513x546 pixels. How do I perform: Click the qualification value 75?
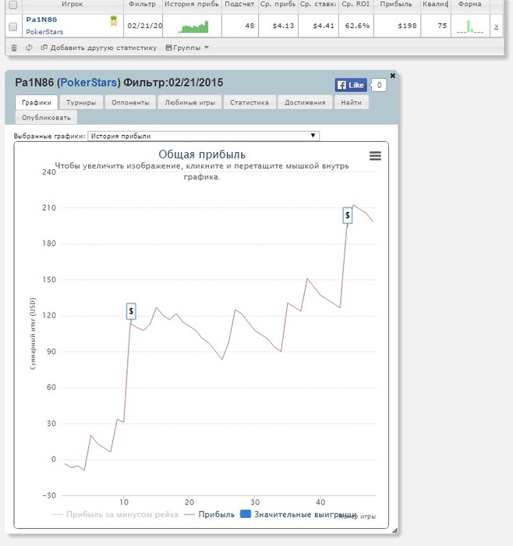click(442, 26)
